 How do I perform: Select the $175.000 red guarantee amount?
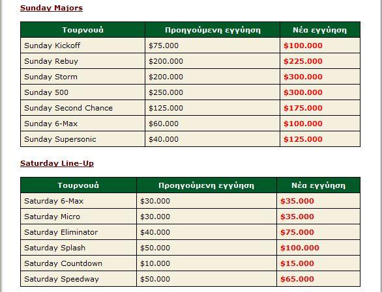(x=303, y=108)
